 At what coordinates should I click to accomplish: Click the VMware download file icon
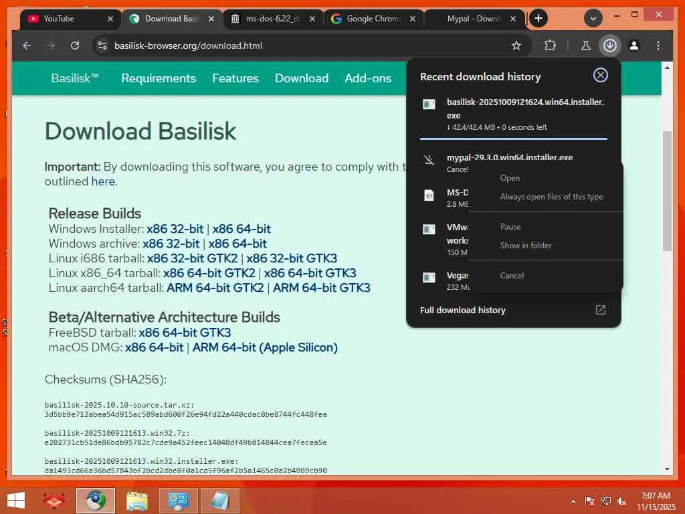[x=429, y=230]
